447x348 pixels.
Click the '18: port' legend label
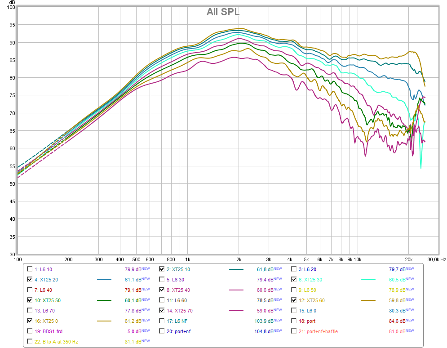(307, 321)
